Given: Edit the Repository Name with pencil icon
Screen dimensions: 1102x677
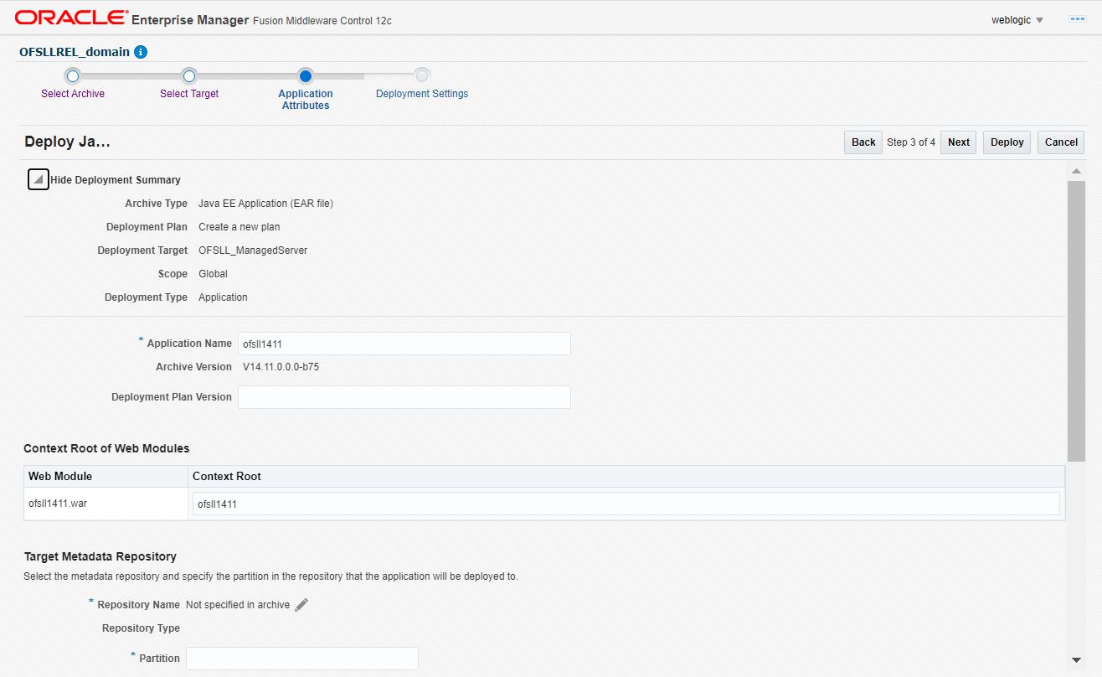Looking at the screenshot, I should pos(301,605).
